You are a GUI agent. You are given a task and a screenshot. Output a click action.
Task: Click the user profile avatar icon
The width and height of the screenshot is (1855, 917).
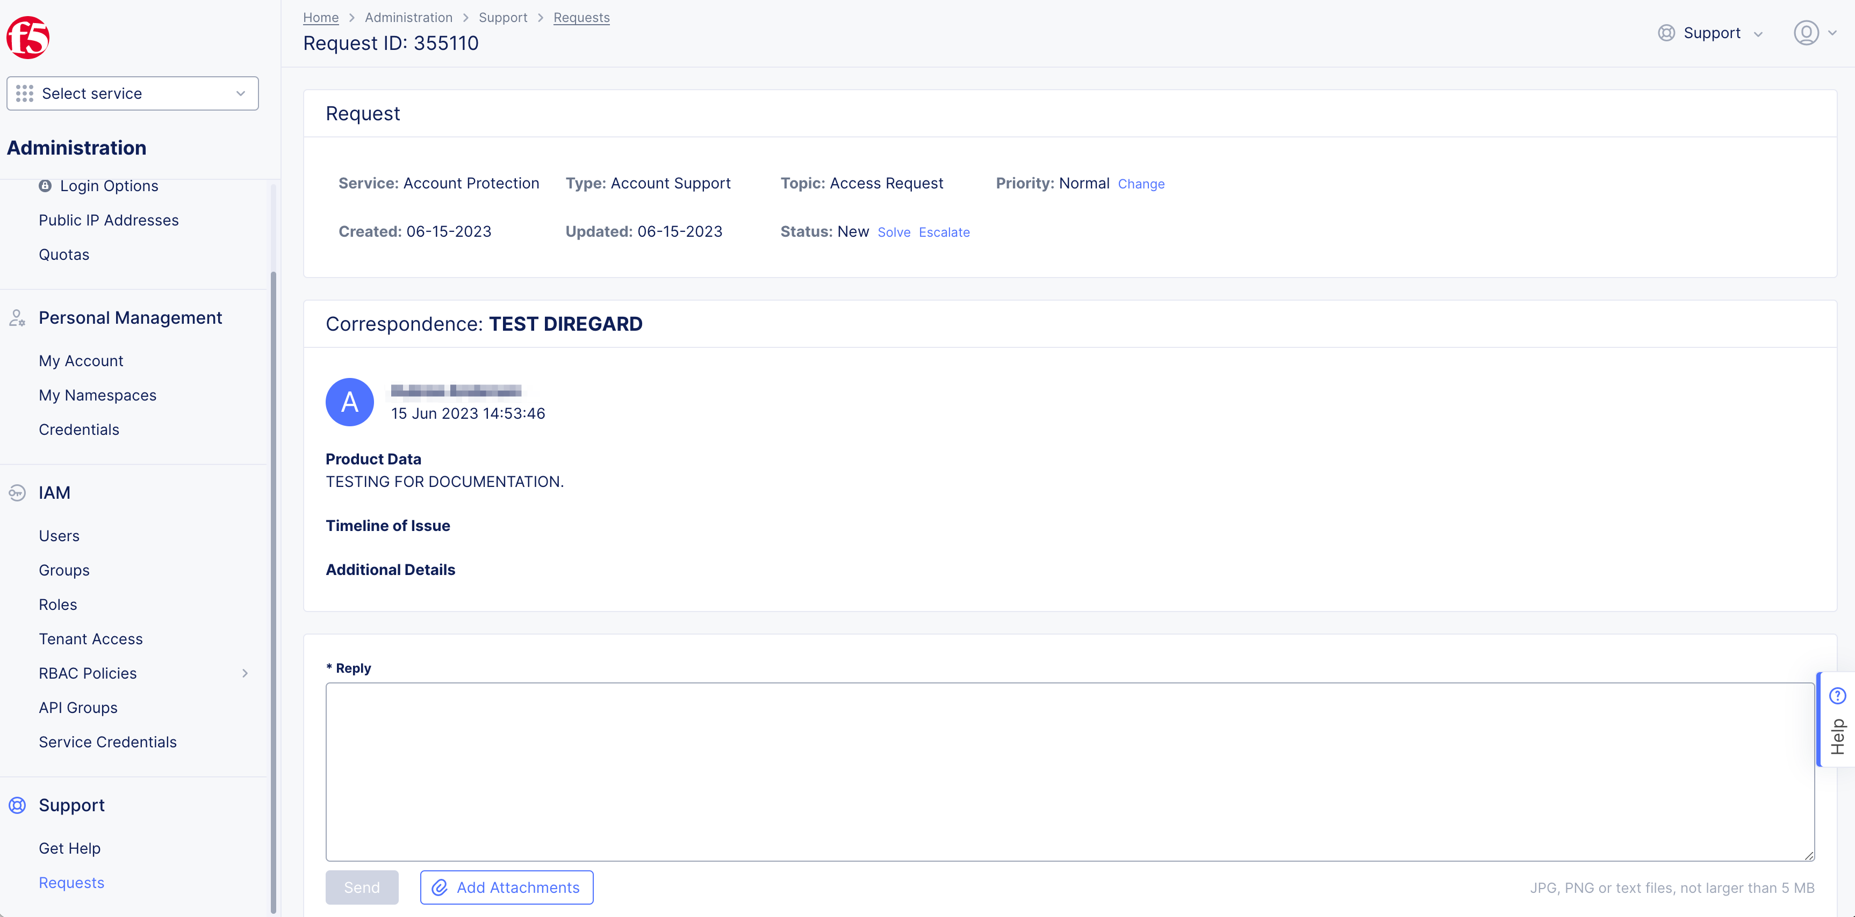pyautogui.click(x=1806, y=33)
